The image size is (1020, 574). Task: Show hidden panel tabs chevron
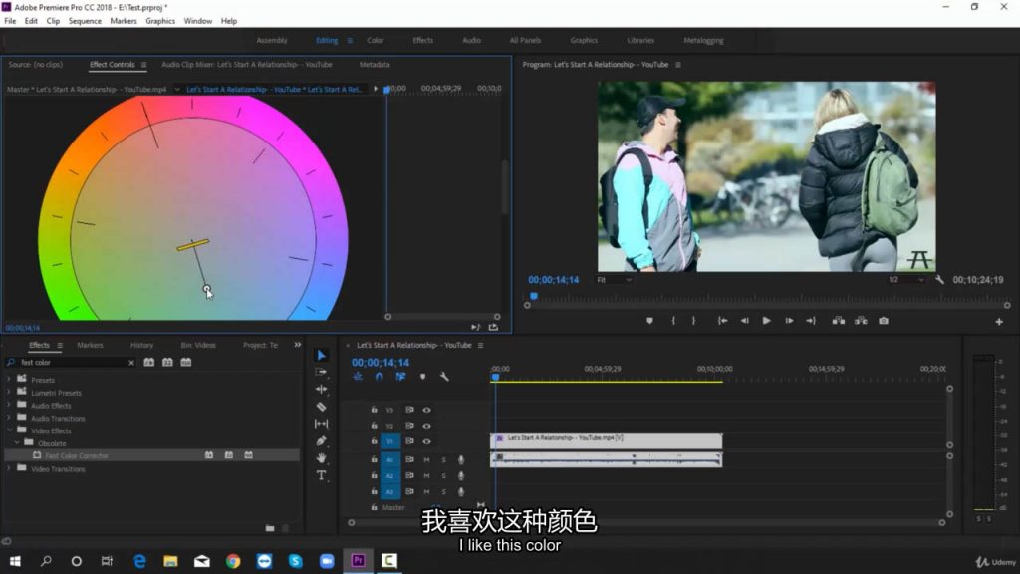tap(297, 345)
